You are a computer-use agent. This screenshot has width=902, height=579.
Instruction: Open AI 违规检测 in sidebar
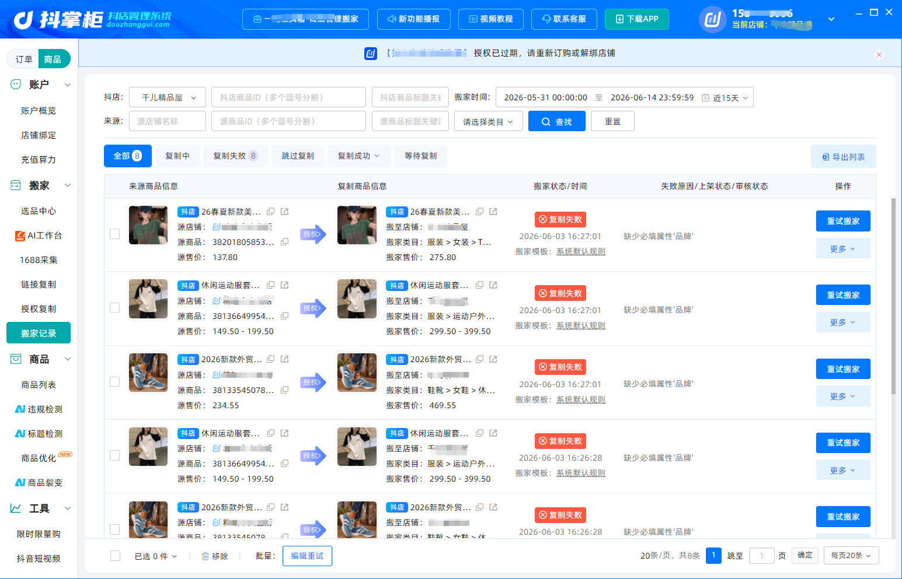[x=39, y=409]
